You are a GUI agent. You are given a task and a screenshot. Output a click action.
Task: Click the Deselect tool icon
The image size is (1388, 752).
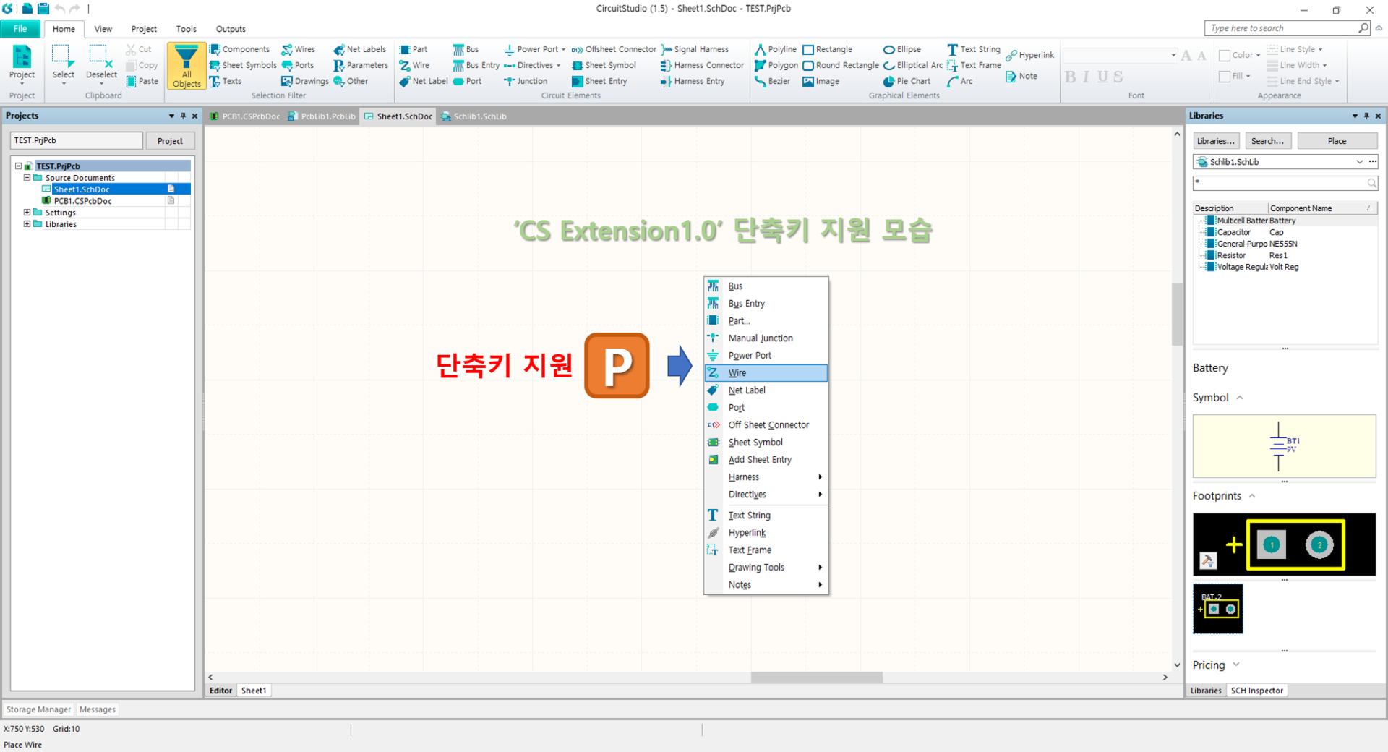101,64
